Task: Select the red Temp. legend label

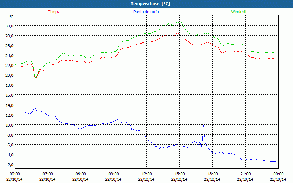Action: pyautogui.click(x=53, y=12)
